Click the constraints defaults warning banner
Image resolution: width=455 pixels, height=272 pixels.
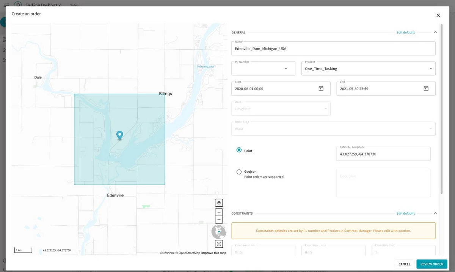333,231
